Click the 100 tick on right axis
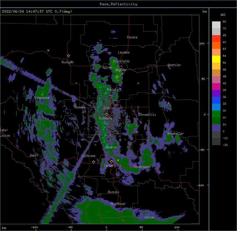Screen dimensions: 237x231 click(x=202, y=43)
